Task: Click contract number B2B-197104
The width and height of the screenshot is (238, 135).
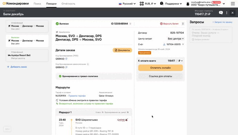Action: (177, 33)
